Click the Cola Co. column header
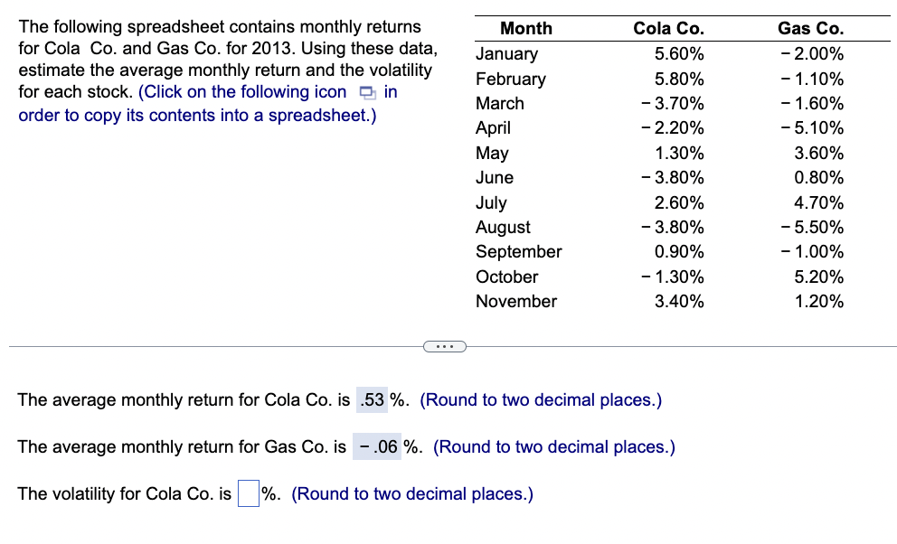Screen dimensions: 897x544 click(x=668, y=29)
